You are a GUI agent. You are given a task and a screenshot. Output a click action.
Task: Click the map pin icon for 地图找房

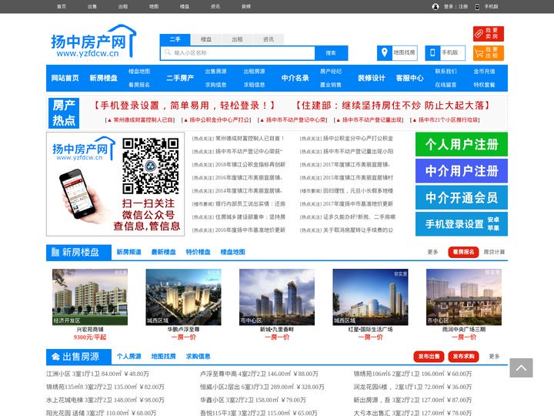pos(385,52)
